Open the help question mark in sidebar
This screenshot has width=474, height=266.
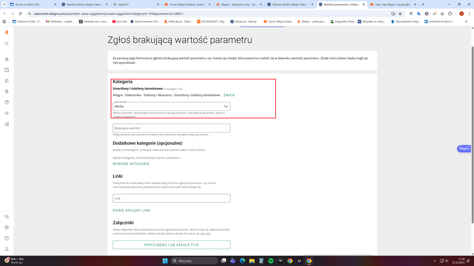click(x=7, y=238)
